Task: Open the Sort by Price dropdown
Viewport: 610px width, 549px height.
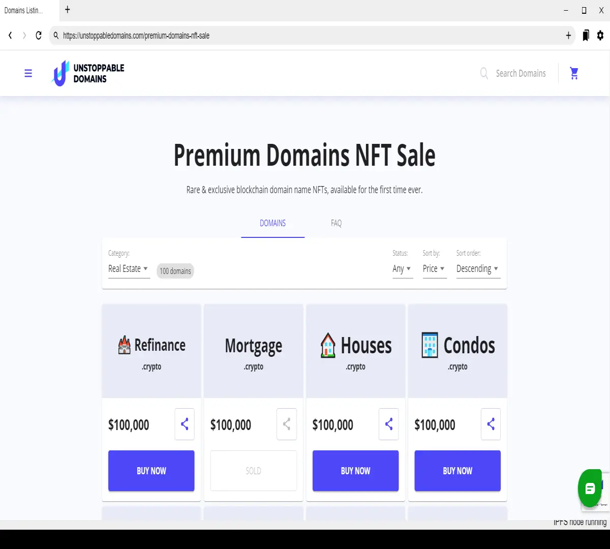Action: (x=434, y=269)
